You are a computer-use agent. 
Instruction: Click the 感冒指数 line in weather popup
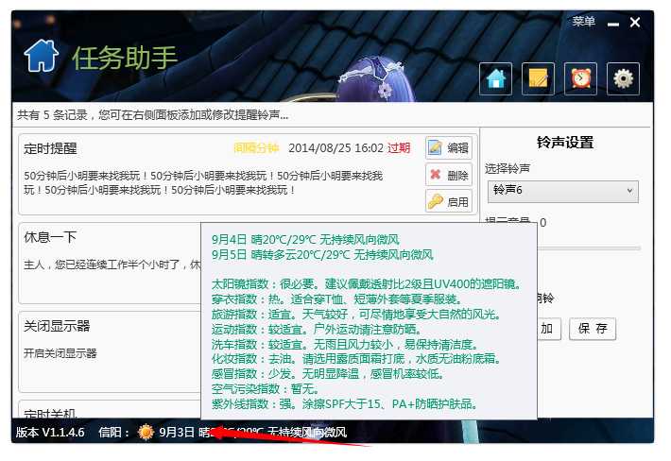coord(327,374)
